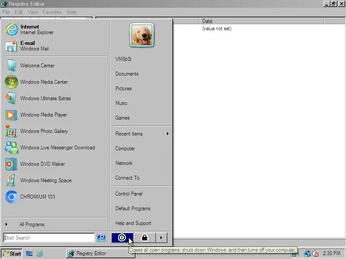346x259 pixels.
Task: Open the Music folder link
Action: pos(122,103)
